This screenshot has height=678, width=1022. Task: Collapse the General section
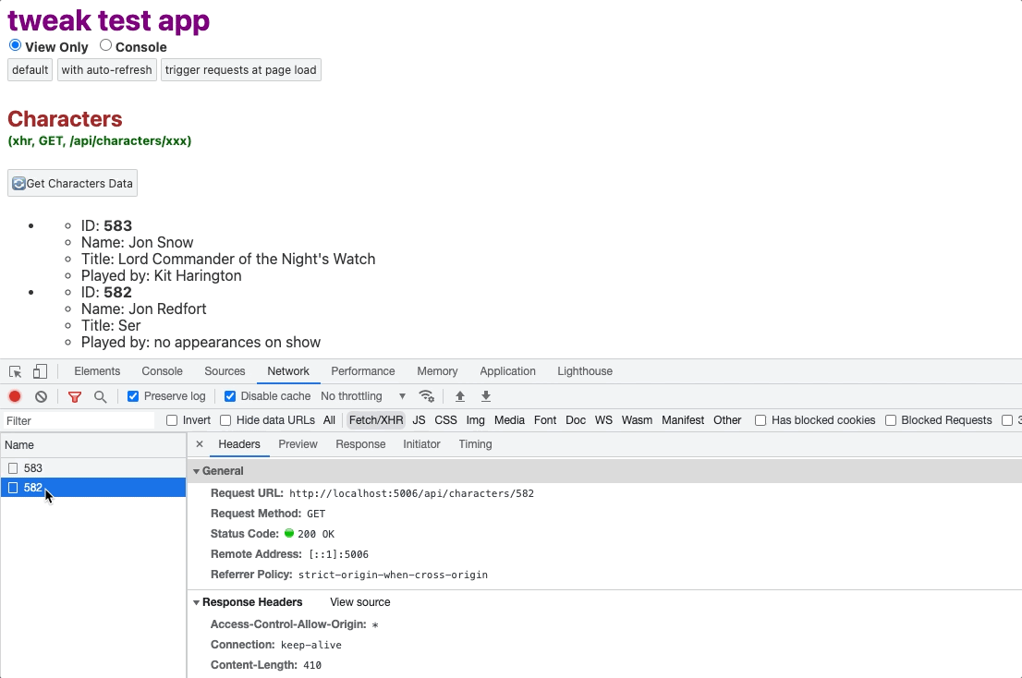196,471
